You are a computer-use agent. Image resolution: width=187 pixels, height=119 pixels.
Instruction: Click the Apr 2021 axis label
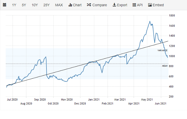coord(134,104)
